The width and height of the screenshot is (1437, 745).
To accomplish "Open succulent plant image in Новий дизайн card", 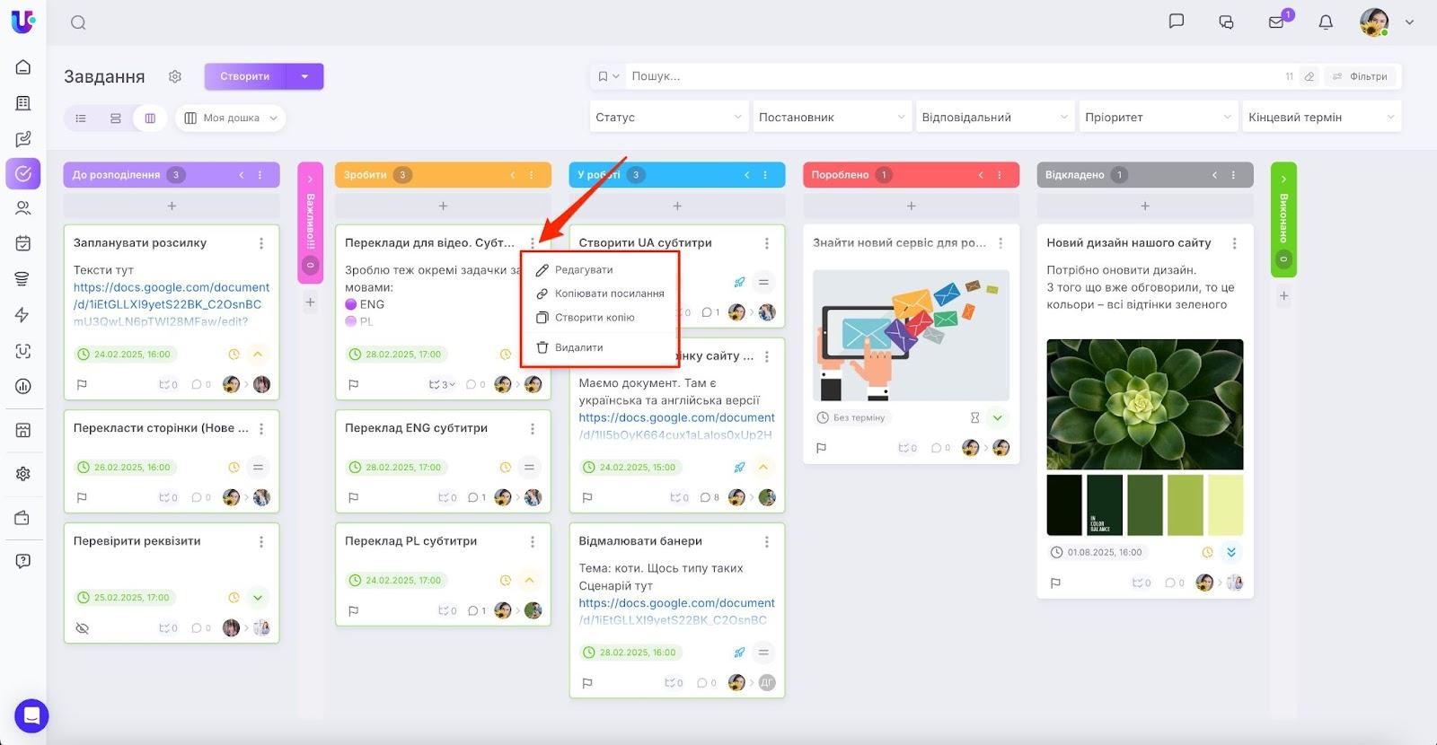I will click(x=1145, y=404).
